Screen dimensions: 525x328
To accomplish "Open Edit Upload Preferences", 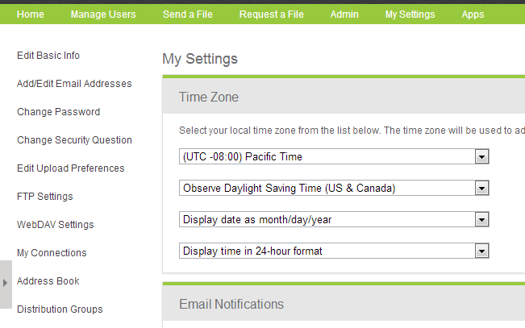I will (x=70, y=168).
